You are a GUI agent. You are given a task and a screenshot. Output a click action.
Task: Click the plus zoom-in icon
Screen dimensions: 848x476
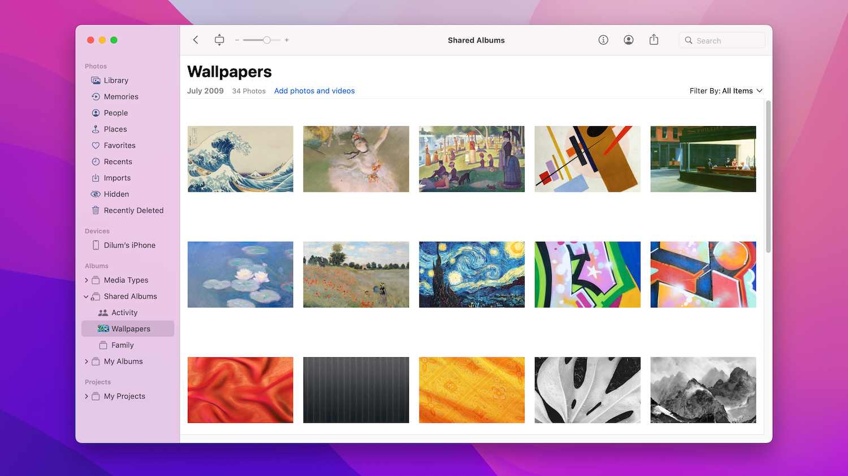click(x=287, y=40)
